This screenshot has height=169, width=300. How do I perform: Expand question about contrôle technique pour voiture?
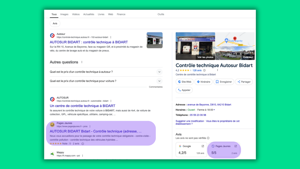coord(106,81)
